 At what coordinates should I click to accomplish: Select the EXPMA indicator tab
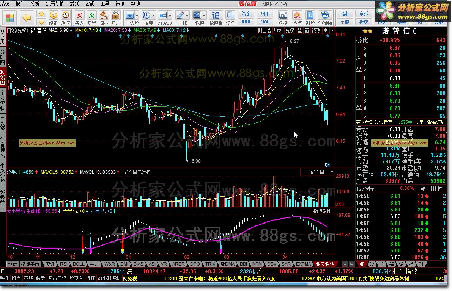click(x=304, y=264)
